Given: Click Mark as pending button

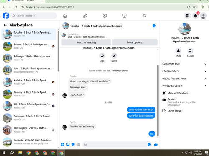Looking at the screenshot, I should pyautogui.click(x=86, y=42).
